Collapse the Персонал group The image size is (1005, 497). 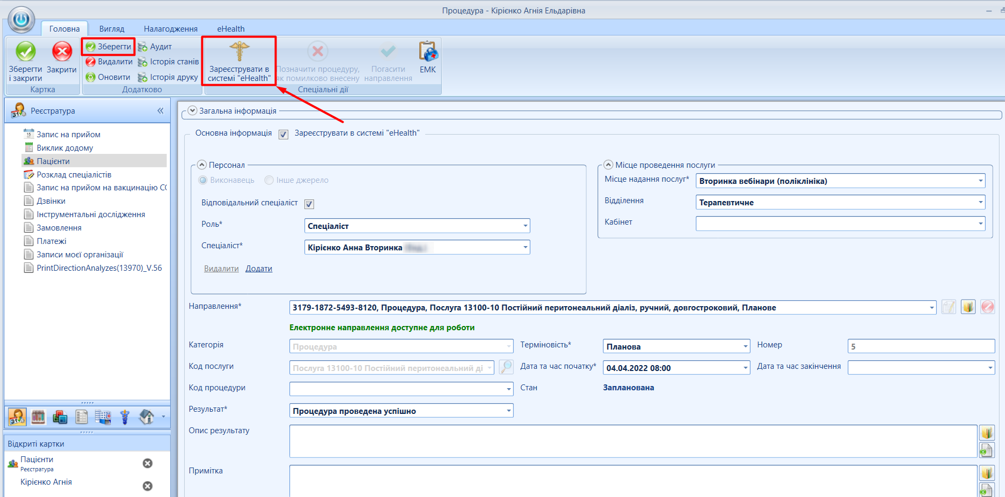click(202, 165)
